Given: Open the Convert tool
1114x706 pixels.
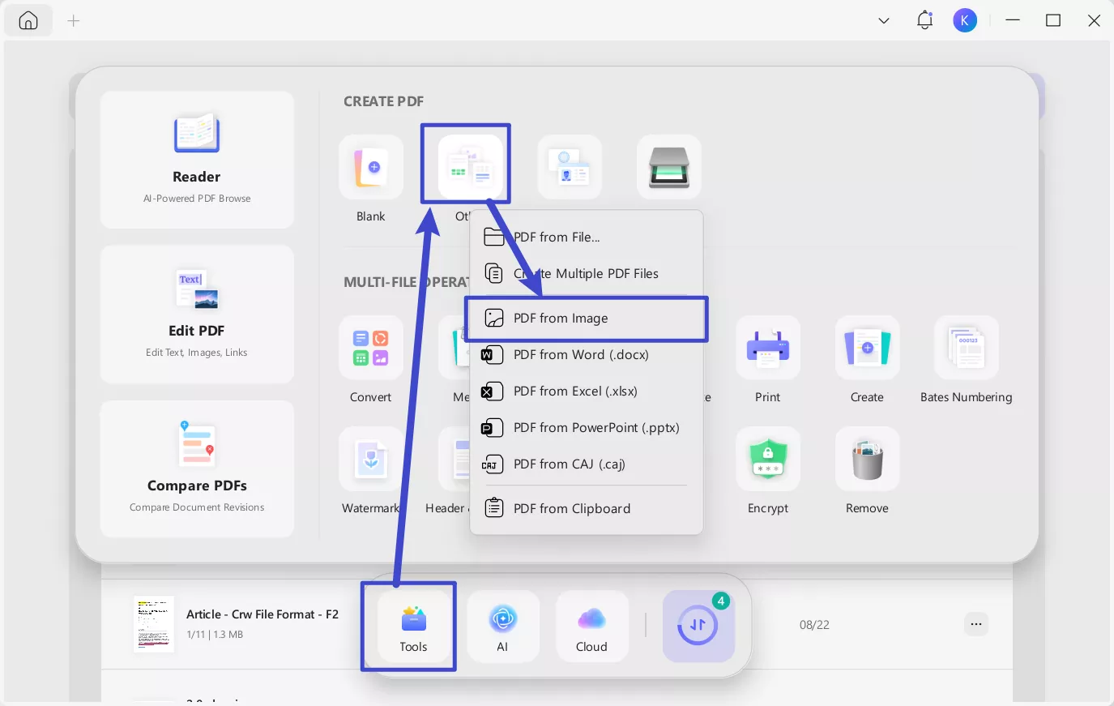Looking at the screenshot, I should [x=370, y=347].
